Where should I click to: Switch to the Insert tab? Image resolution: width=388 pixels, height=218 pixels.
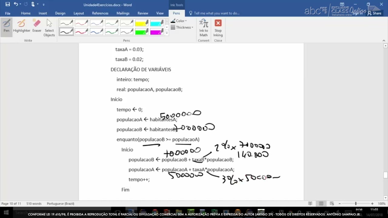43,13
